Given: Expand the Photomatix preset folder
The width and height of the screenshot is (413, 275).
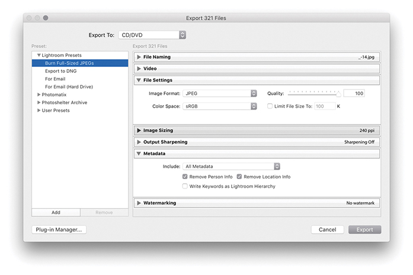Looking at the screenshot, I should [x=39, y=95].
